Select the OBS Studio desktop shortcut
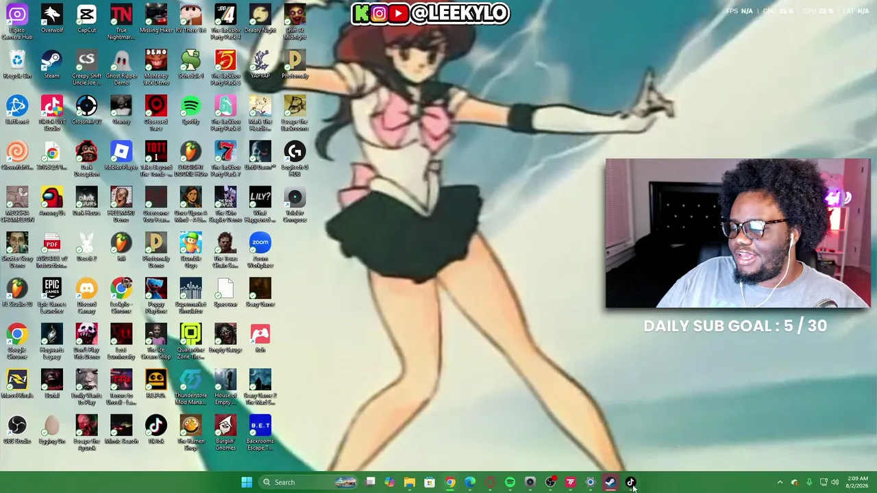Image resolution: width=877 pixels, height=493 pixels. (17, 430)
